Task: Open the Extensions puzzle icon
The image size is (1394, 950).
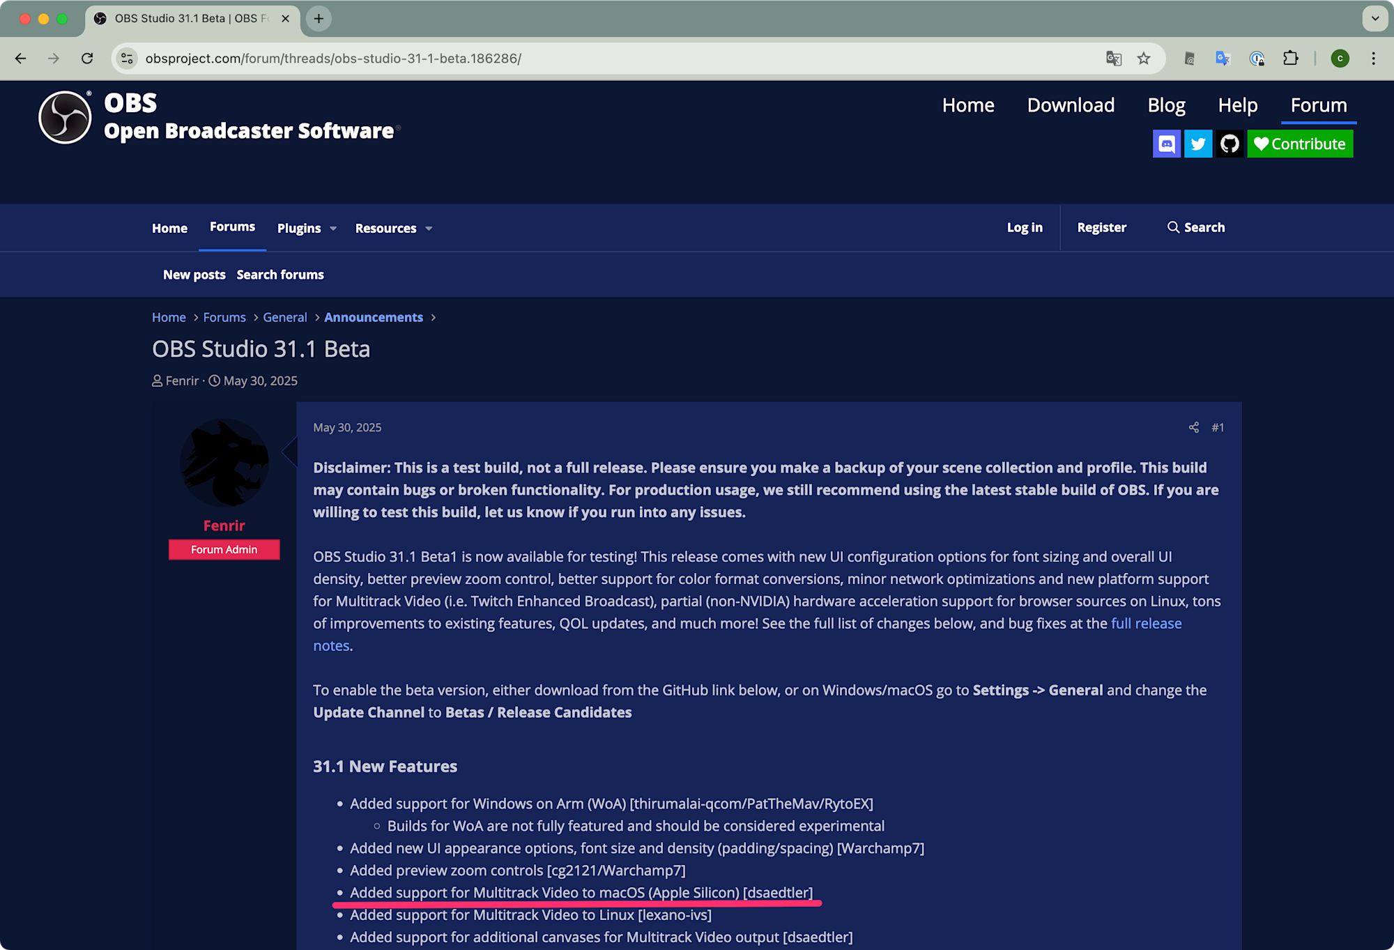Action: tap(1291, 59)
